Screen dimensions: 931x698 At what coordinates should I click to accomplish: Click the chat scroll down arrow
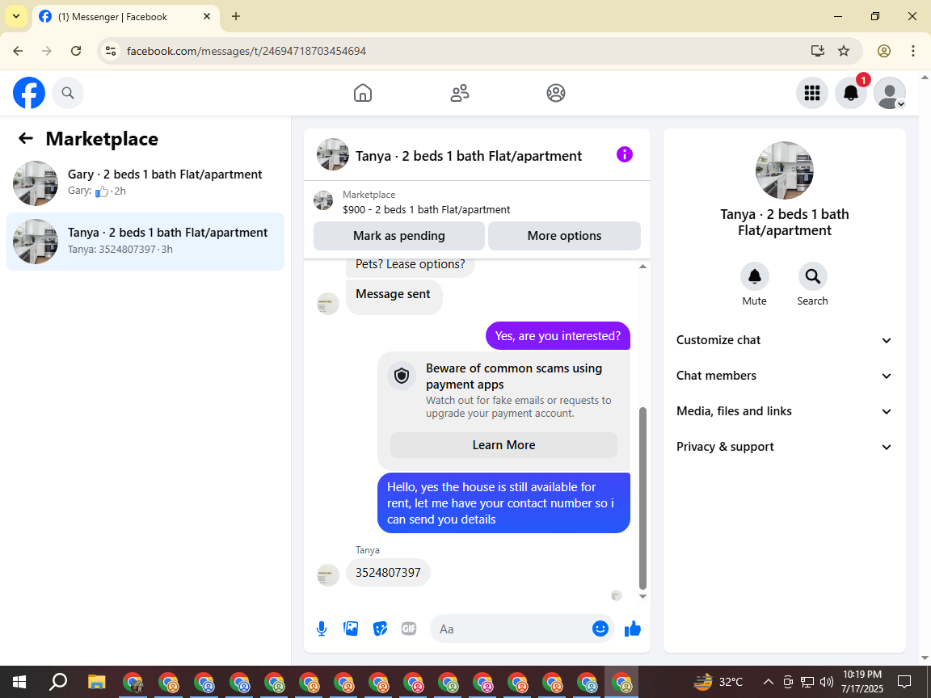[642, 596]
